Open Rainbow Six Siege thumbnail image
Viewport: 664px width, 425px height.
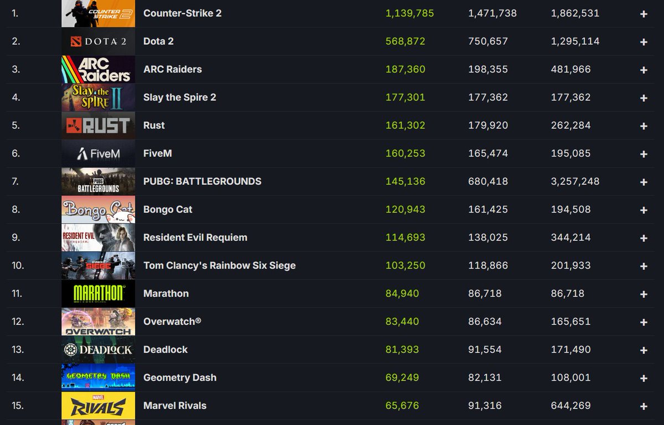(x=98, y=266)
